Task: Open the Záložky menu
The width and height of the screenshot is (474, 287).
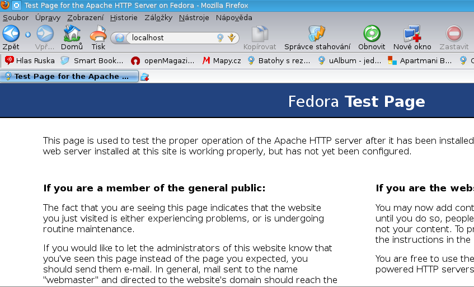Action: [158, 18]
